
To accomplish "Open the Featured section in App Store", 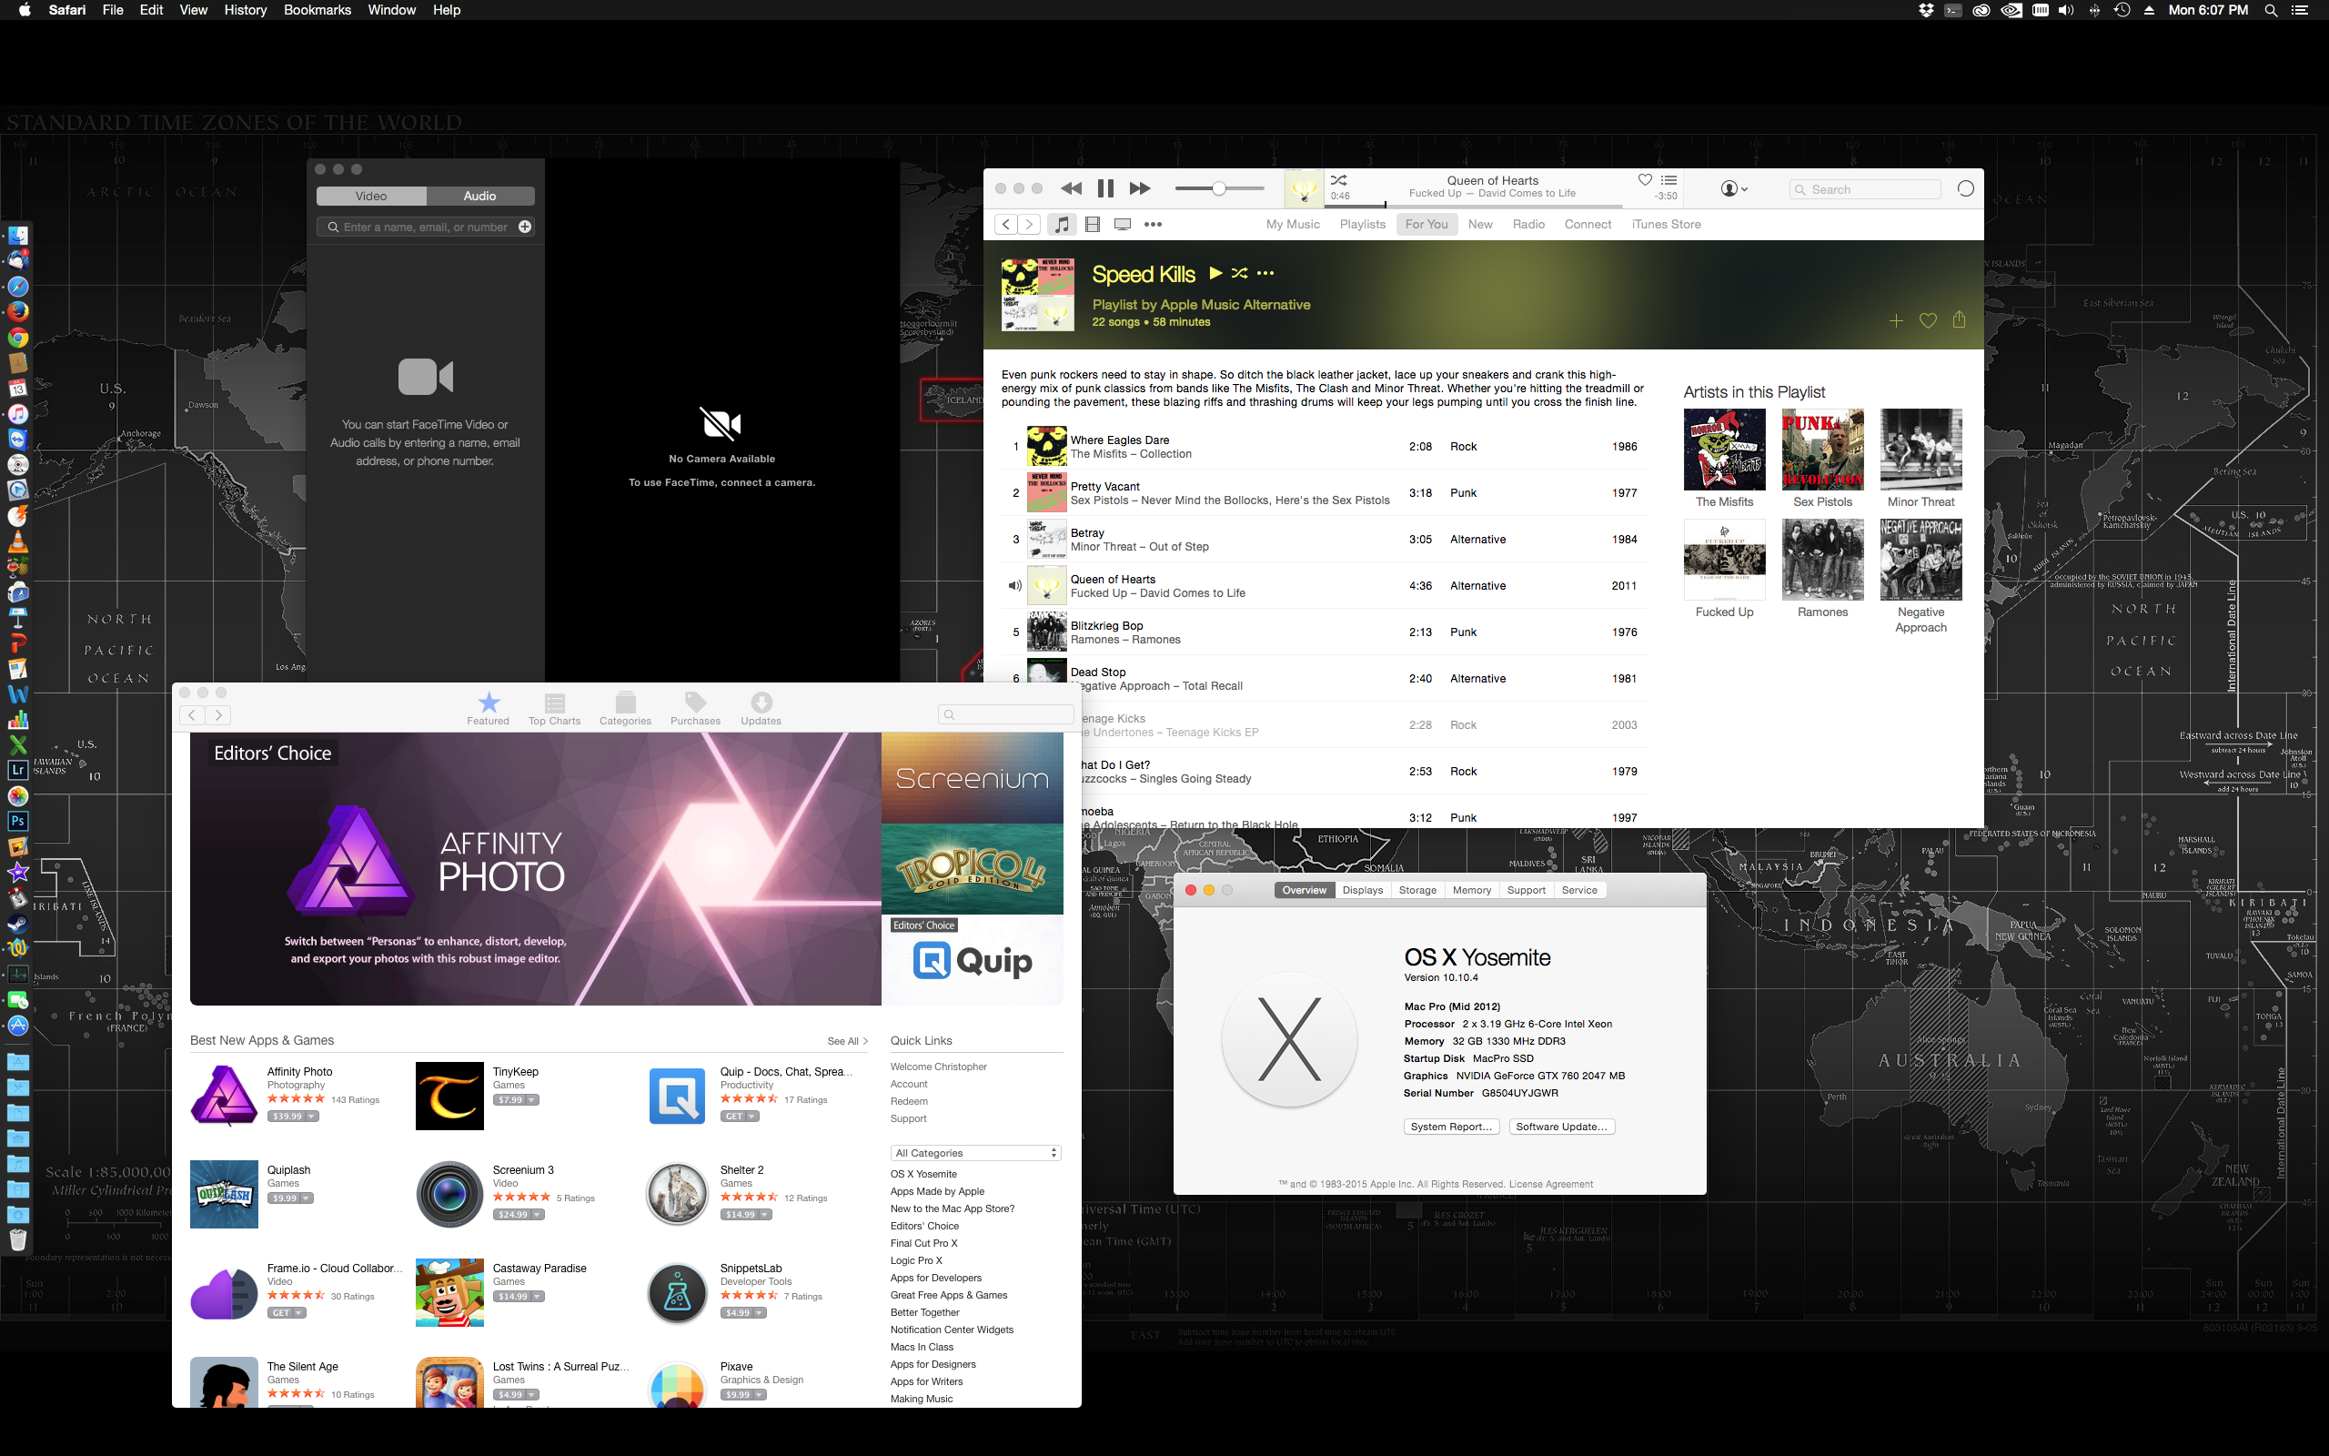I will pyautogui.click(x=488, y=709).
